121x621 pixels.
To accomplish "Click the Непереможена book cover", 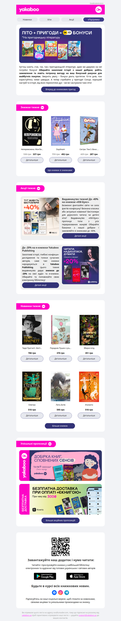I will (32, 131).
